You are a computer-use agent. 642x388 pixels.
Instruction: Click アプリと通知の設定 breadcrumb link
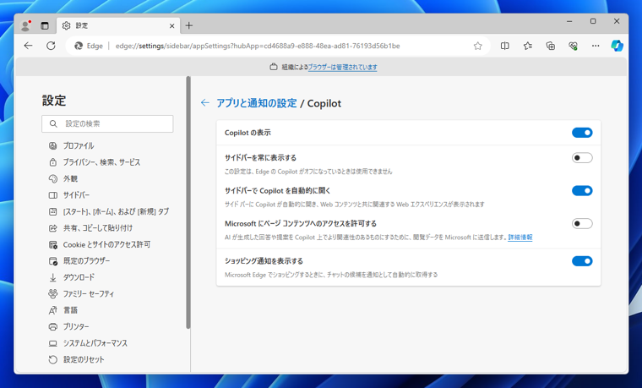(x=256, y=103)
